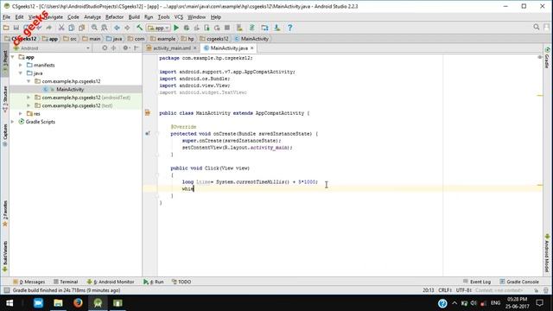Click the Windows Start button
553x311 pixels.
coord(10,303)
